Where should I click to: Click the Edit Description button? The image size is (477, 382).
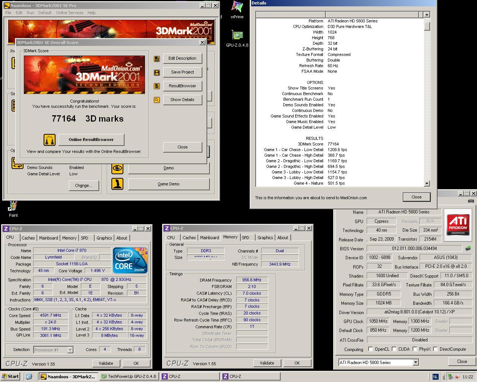click(182, 58)
